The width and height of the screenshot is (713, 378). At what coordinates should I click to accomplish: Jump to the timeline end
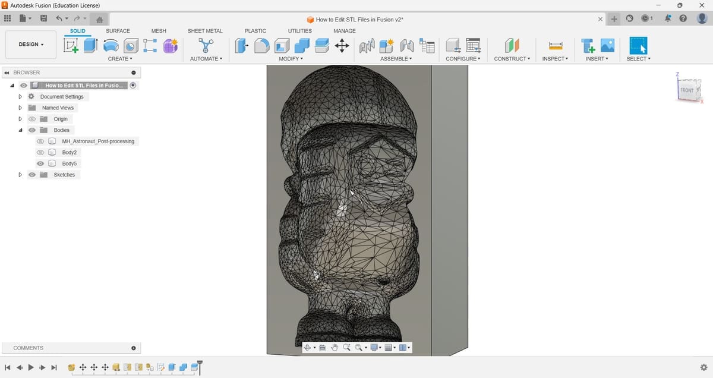pyautogui.click(x=54, y=368)
